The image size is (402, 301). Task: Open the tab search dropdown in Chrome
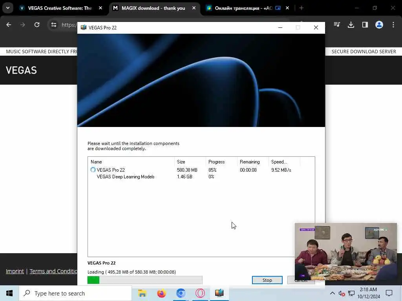point(8,8)
